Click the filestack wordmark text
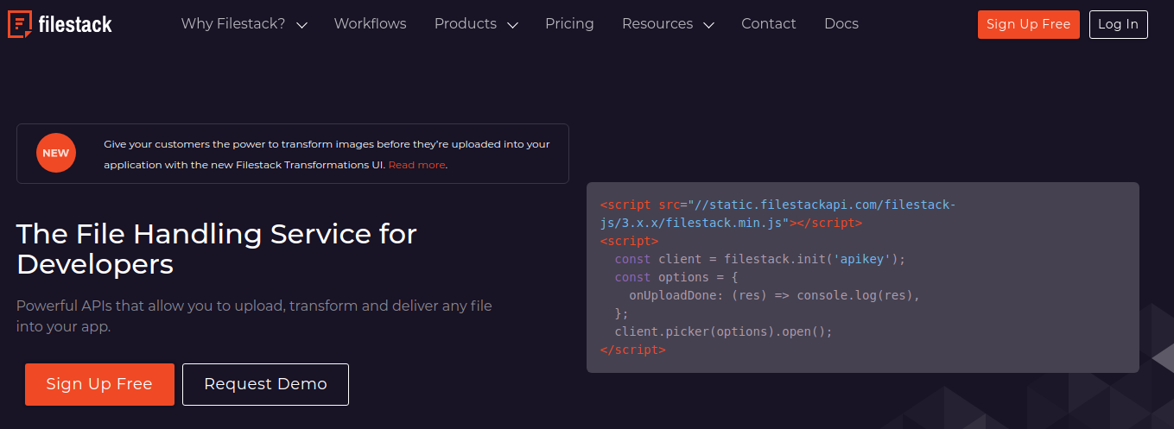The width and height of the screenshot is (1174, 429). (x=75, y=25)
